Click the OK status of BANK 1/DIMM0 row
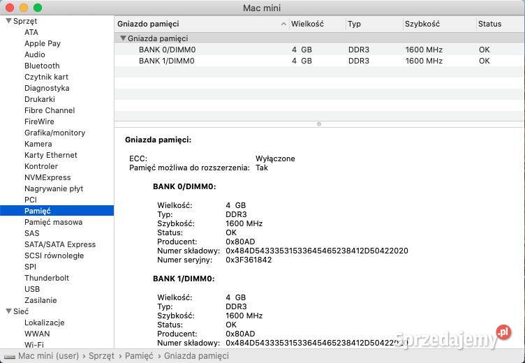 click(x=484, y=61)
